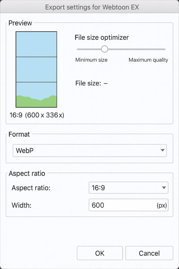
Task: Expand the Aspect ratio arrow chevron
Action: pyautogui.click(x=164, y=188)
